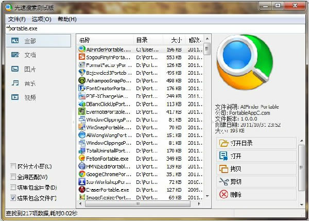Image resolution: width=309 pixels, height=221 pixels.
Task: Select the 553 KB size cell
Action: tap(174, 57)
